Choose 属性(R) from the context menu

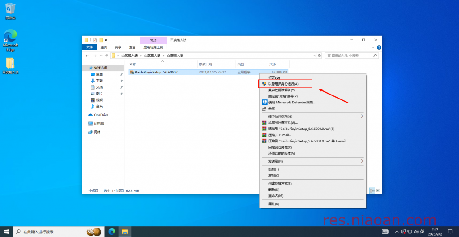312,204
